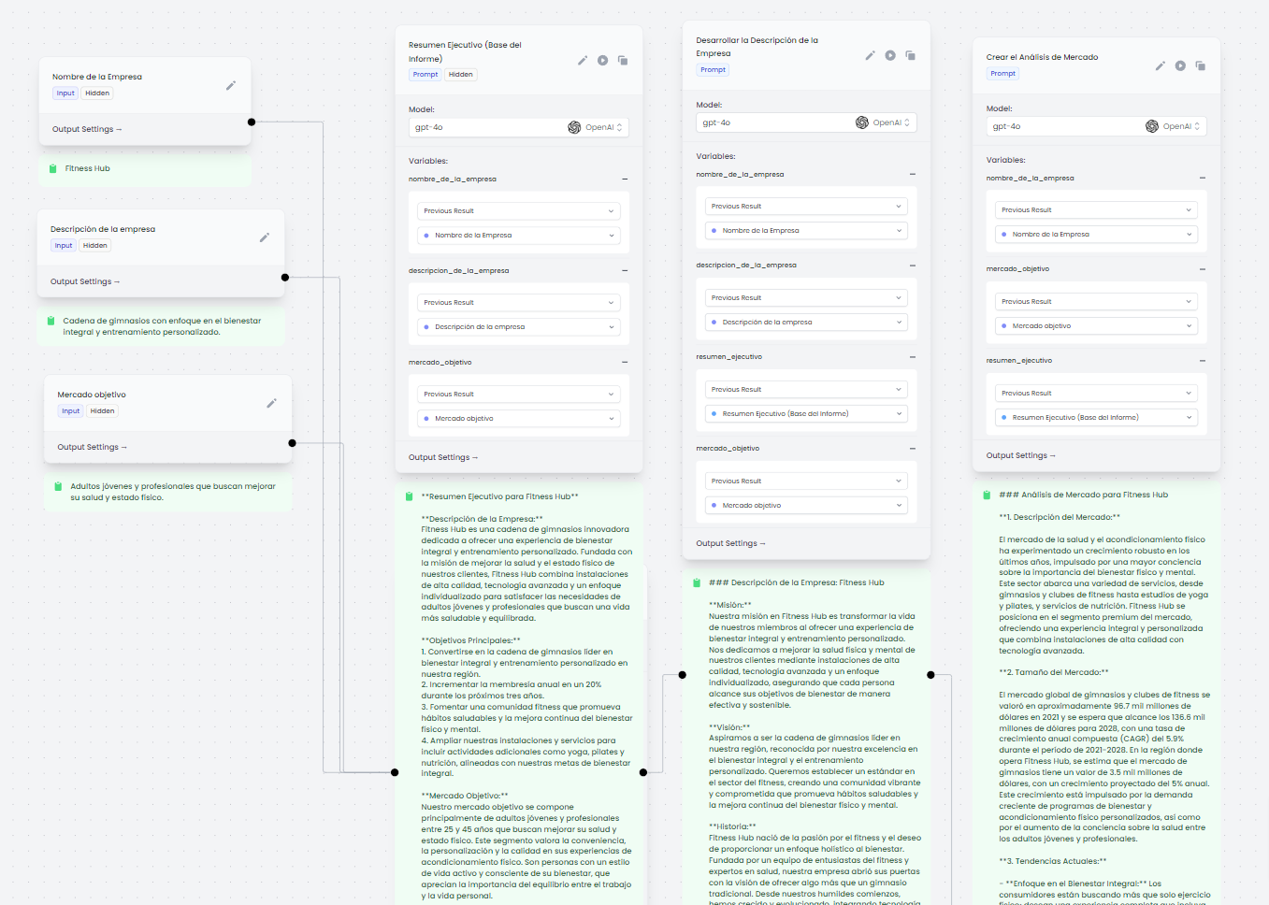Viewport: 1269px width, 905px height.
Task: Select the Prompt tag on Desarrollar la Descripción node
Action: point(713,70)
